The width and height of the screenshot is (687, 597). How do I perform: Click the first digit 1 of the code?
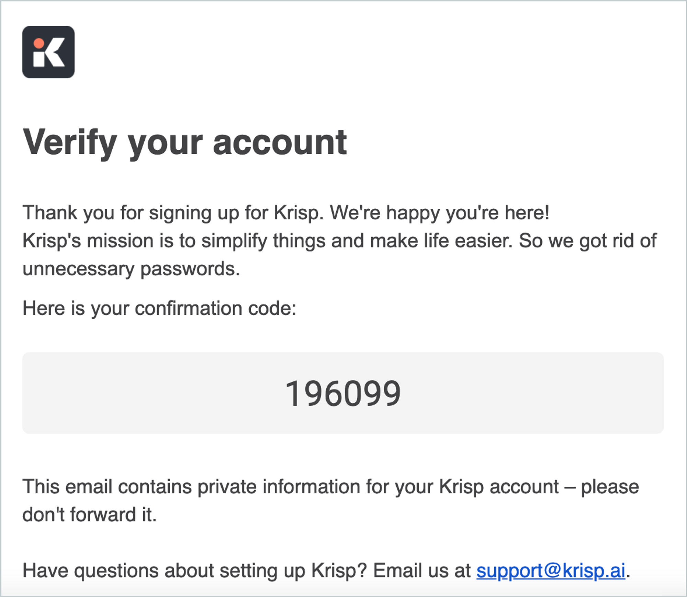[x=293, y=393]
